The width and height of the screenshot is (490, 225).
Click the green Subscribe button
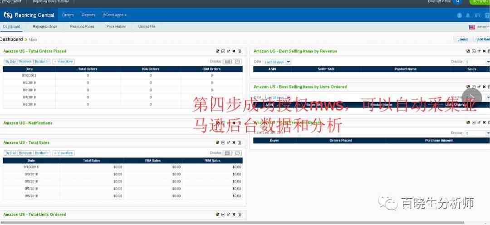point(480,1)
